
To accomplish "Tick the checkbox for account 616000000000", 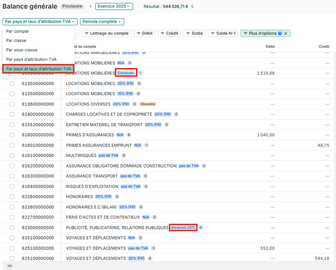I will [x=12, y=135].
